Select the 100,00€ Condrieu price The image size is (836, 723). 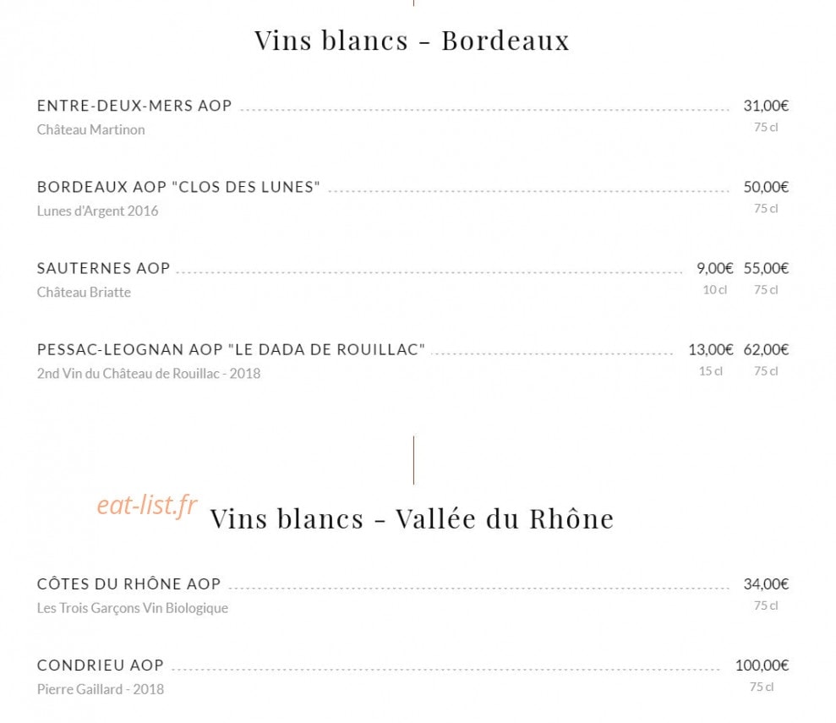pyautogui.click(x=762, y=665)
